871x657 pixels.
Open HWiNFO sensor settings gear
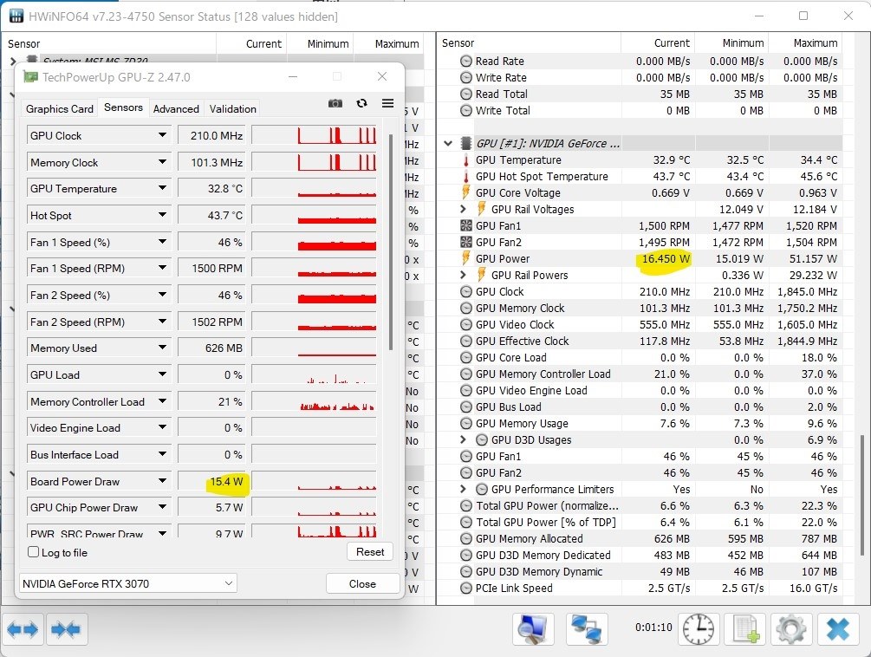tap(790, 628)
